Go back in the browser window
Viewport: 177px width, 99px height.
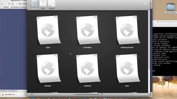click(2, 4)
